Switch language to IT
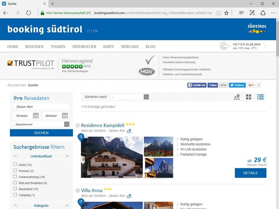 [x=89, y=31]
